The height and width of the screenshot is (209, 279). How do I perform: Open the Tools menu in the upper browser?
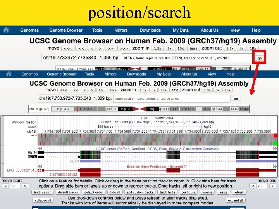coord(97,30)
